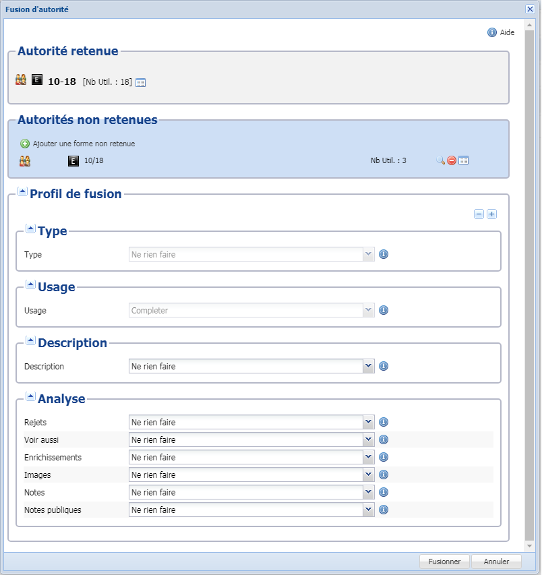The width and height of the screenshot is (542, 577).
Task: Click the info icon next to Rejets
Action: [384, 422]
